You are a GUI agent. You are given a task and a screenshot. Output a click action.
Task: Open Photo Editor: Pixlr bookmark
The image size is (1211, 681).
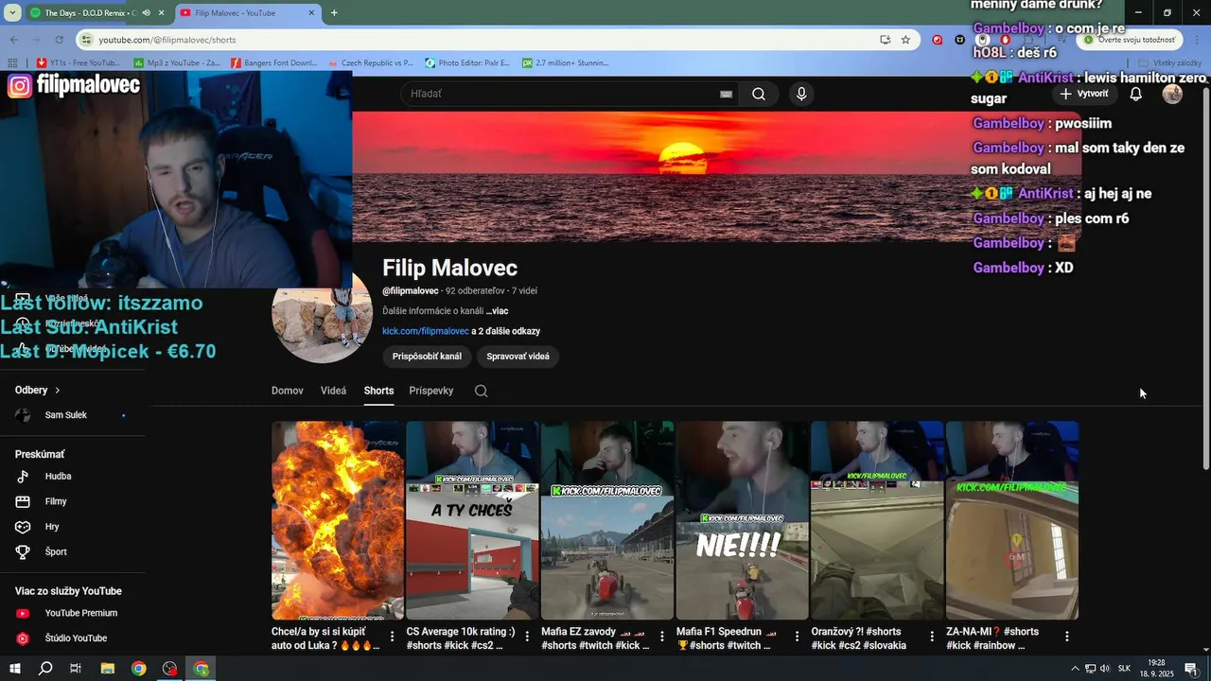(467, 62)
